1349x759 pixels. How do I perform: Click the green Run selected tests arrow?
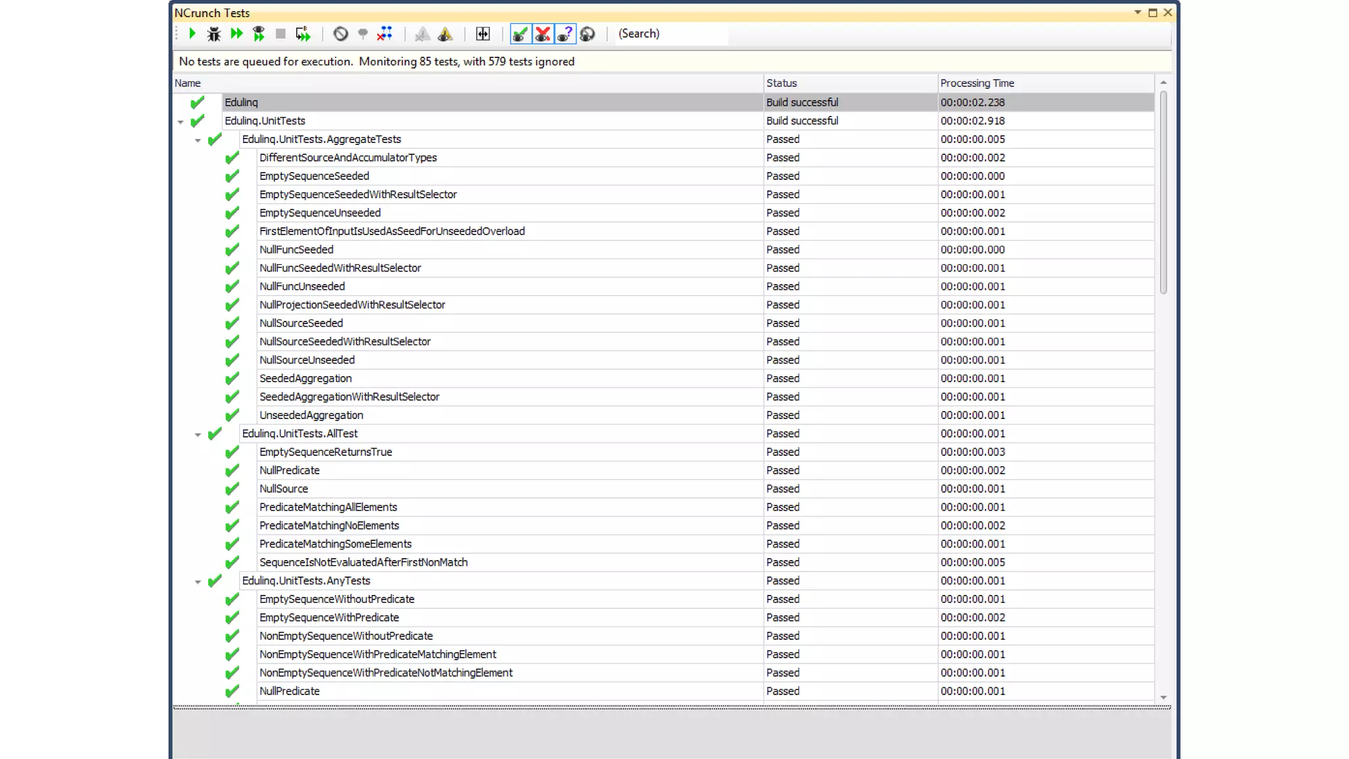(192, 34)
